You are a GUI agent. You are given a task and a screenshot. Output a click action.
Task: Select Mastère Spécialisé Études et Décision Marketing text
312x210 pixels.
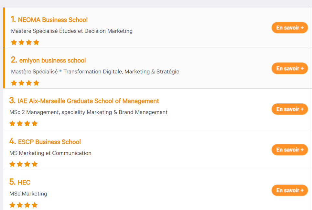coord(72,31)
